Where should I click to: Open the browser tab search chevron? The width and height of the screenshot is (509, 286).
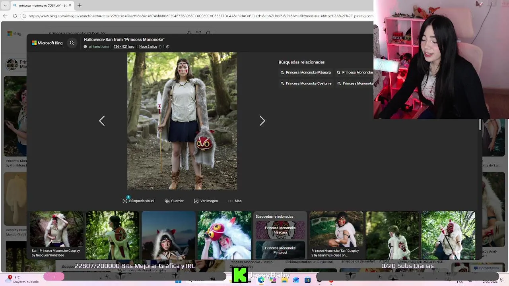coord(6,6)
